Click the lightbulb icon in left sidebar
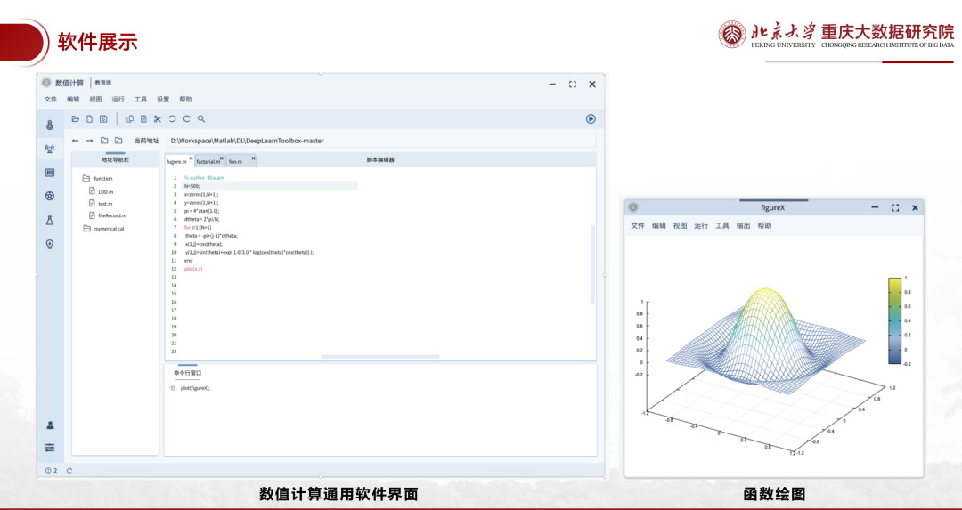The width and height of the screenshot is (962, 510). pyautogui.click(x=50, y=244)
